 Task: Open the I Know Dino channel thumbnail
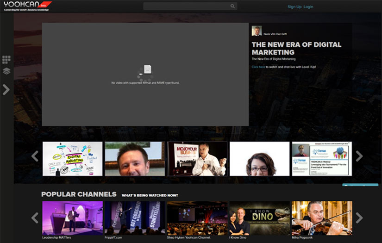point(260,218)
